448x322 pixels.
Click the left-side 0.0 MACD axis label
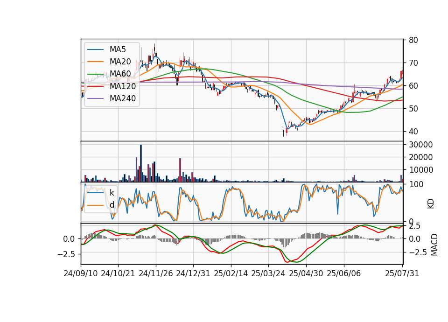[69, 239]
